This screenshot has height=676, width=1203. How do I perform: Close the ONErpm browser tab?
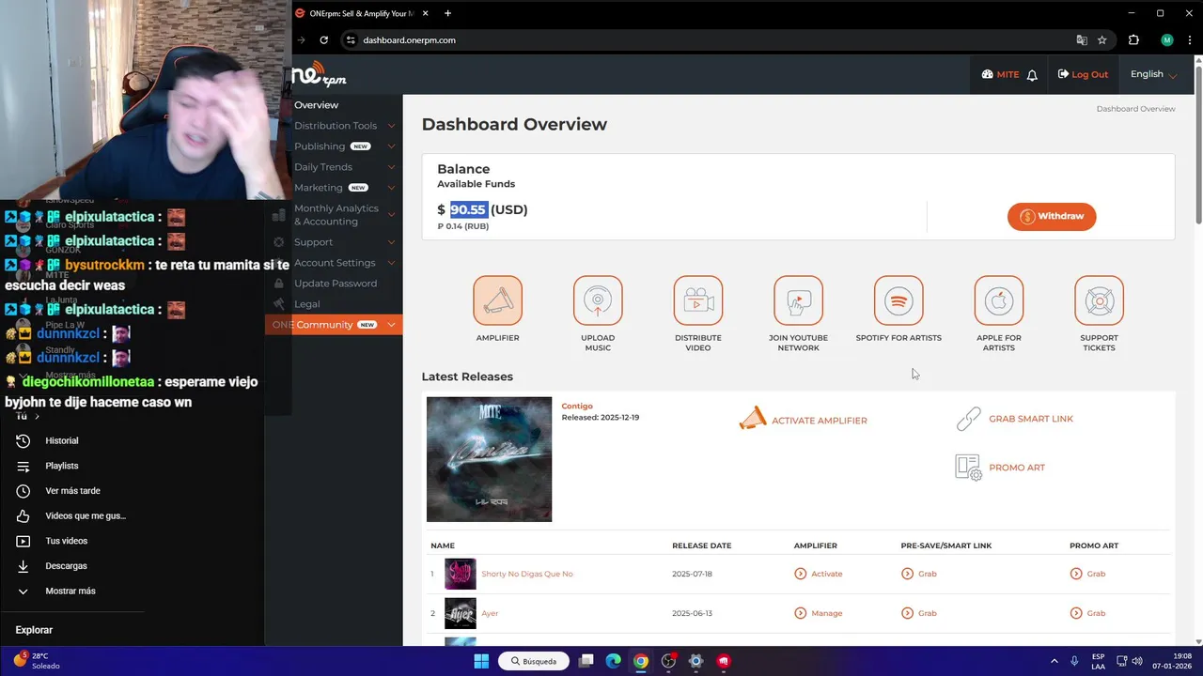(x=426, y=13)
